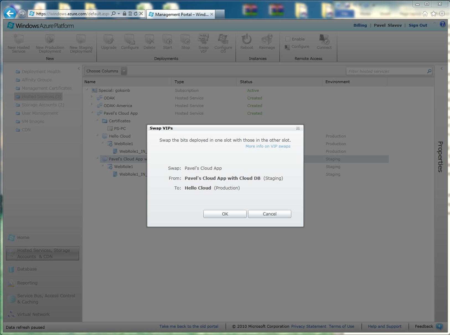Collapse the Certificates folder node

pos(98,120)
